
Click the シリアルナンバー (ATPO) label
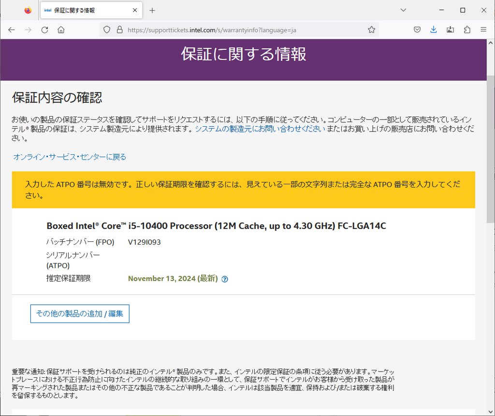point(73,260)
